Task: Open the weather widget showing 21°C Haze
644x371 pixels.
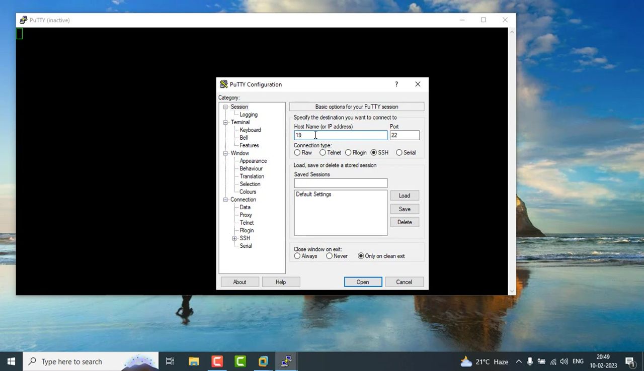Action: [485, 361]
